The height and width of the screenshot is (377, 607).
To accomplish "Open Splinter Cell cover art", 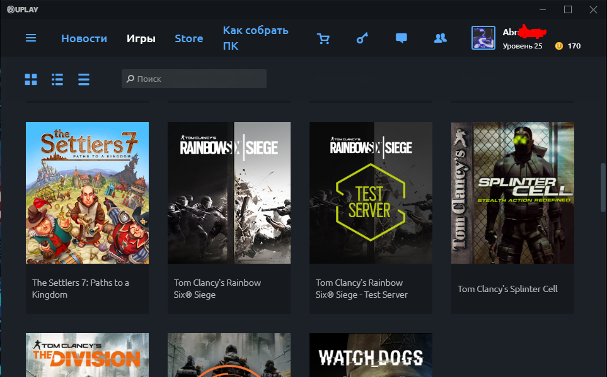I will coord(512,193).
